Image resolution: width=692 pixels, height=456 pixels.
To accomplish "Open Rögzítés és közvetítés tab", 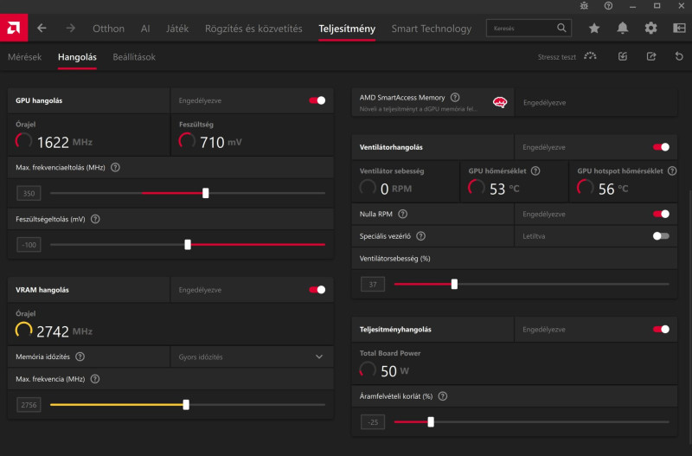I will [x=253, y=29].
